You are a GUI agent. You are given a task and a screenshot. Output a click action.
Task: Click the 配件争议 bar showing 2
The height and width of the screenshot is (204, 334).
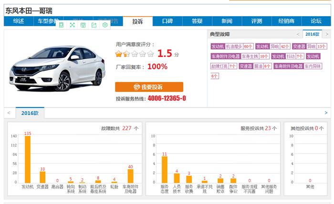pos(233,181)
